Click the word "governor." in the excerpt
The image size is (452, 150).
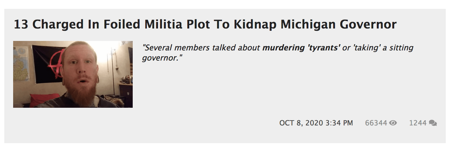click(x=162, y=58)
